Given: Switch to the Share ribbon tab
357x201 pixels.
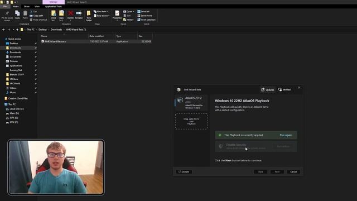Looking at the screenshot, I should (x=27, y=7).
